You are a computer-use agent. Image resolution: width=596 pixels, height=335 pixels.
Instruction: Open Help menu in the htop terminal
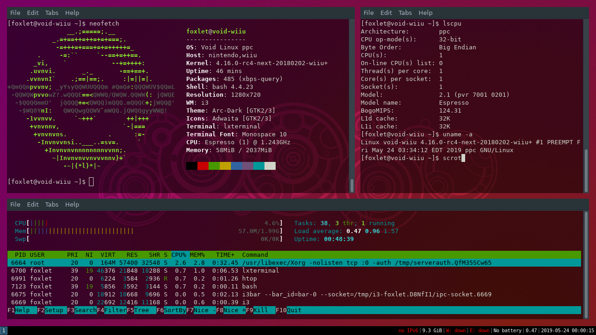(x=72, y=205)
